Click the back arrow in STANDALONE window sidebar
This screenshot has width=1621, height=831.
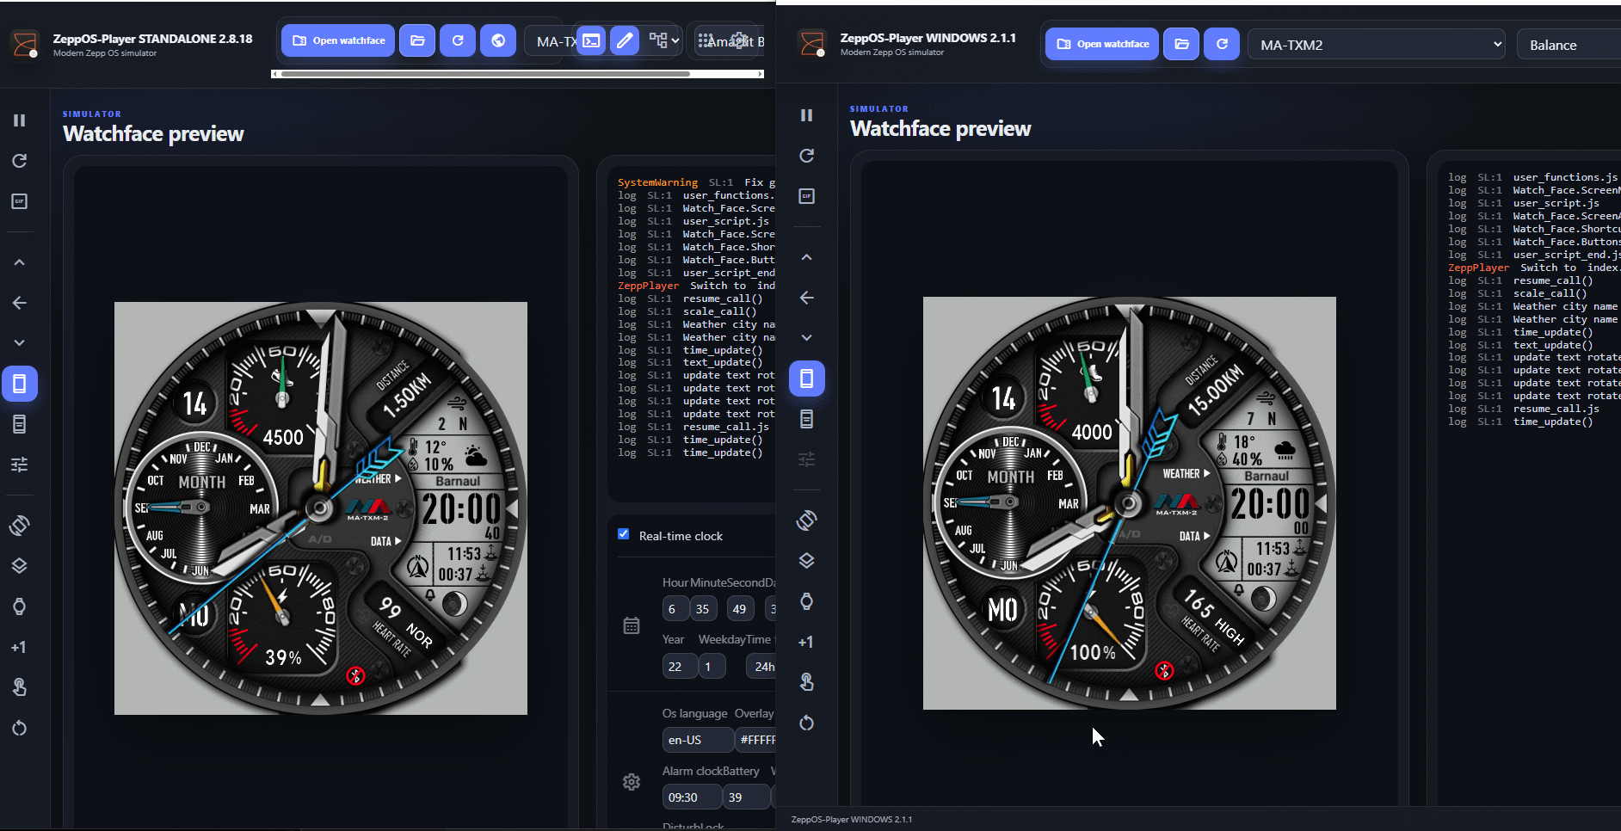click(x=19, y=303)
